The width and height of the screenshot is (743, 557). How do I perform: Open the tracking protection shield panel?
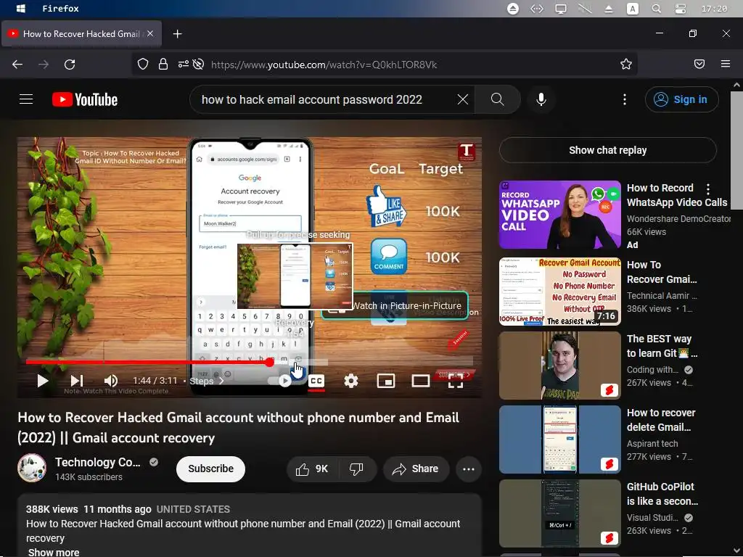(x=143, y=64)
